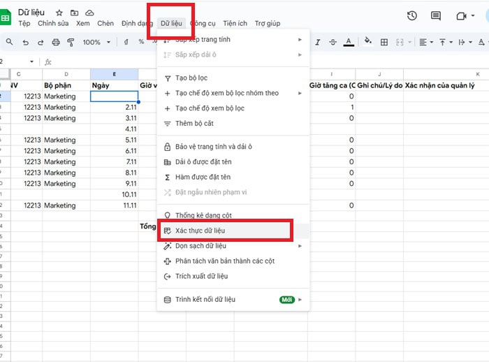Screen dimensions: 489x362
Task: Select Xác thực dữ liệu
Action: point(233,231)
